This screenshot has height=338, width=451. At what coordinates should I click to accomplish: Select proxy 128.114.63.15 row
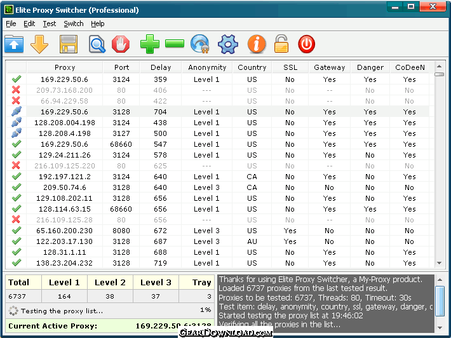coord(217,209)
